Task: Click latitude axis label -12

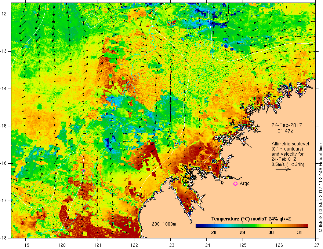Action: click(x=4, y=14)
